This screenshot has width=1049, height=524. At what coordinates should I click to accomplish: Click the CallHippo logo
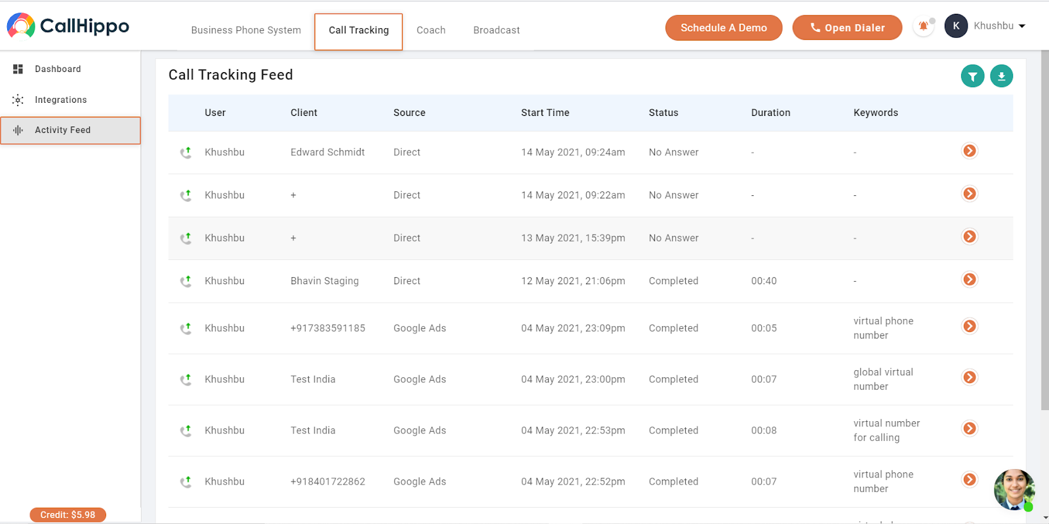pos(68,26)
